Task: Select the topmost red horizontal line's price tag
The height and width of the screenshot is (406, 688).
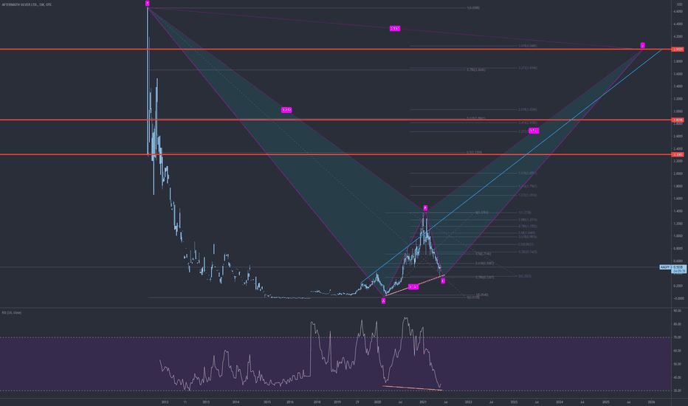Action: [678, 49]
